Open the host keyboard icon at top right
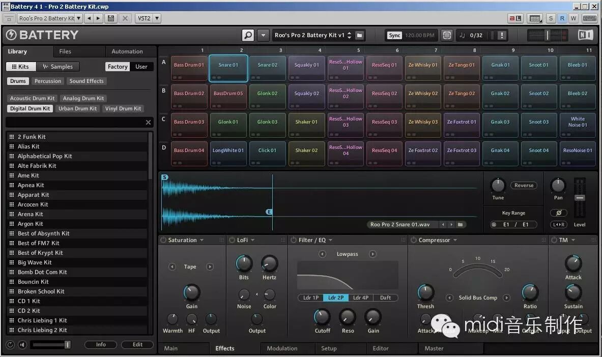The height and width of the screenshot is (357, 602). pyautogui.click(x=589, y=18)
